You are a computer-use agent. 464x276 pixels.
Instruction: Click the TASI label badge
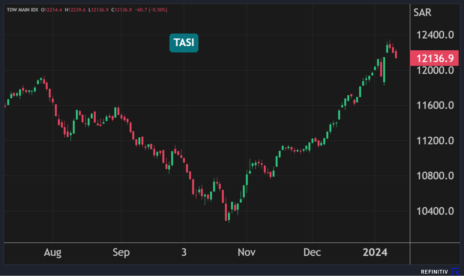click(184, 43)
